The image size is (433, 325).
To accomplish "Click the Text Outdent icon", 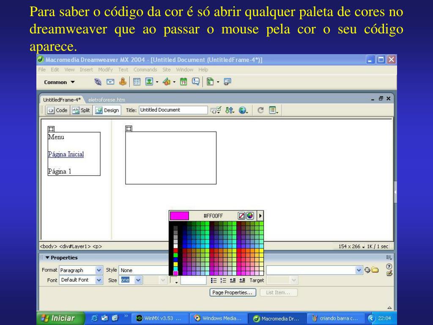I will click(233, 281).
